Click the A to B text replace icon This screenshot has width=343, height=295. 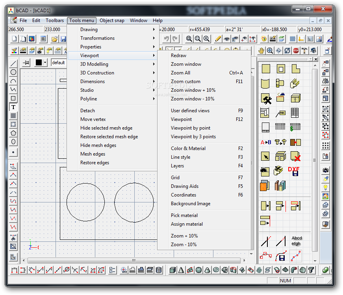[x=265, y=142]
